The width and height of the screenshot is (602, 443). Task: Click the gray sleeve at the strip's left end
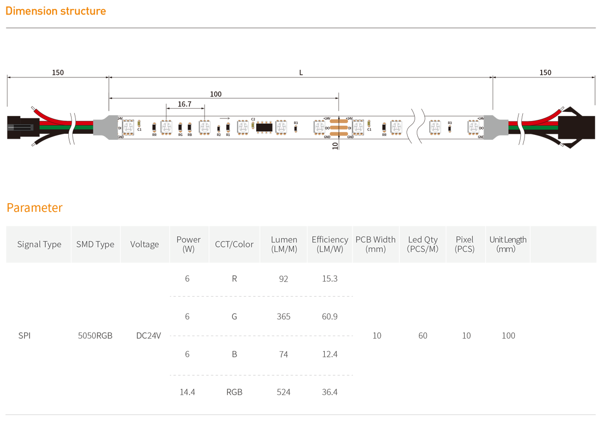click(x=103, y=127)
